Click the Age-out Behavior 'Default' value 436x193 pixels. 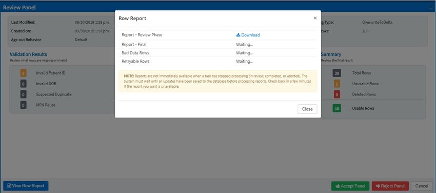click(81, 40)
